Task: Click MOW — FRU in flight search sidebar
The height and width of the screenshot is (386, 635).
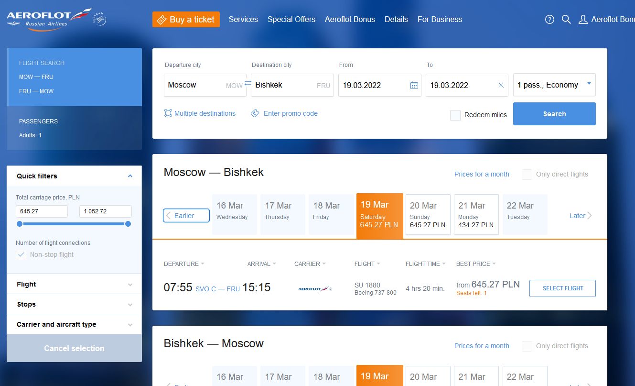Action: [36, 77]
